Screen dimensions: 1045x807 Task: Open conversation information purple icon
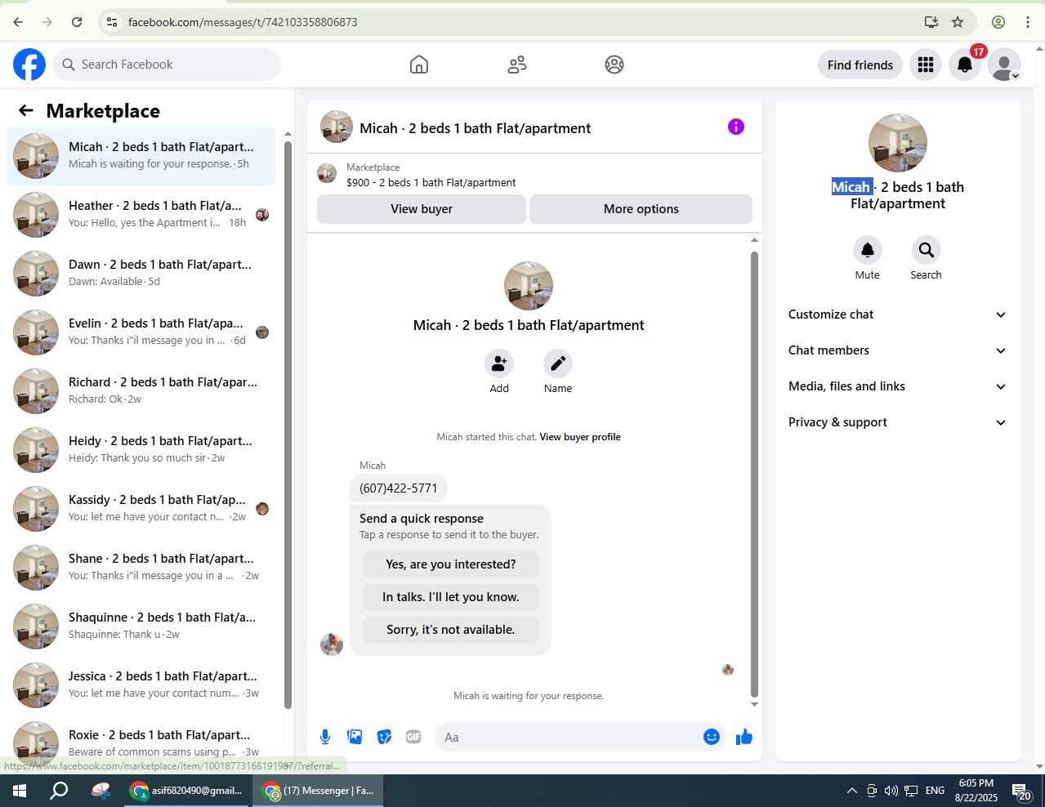click(736, 127)
